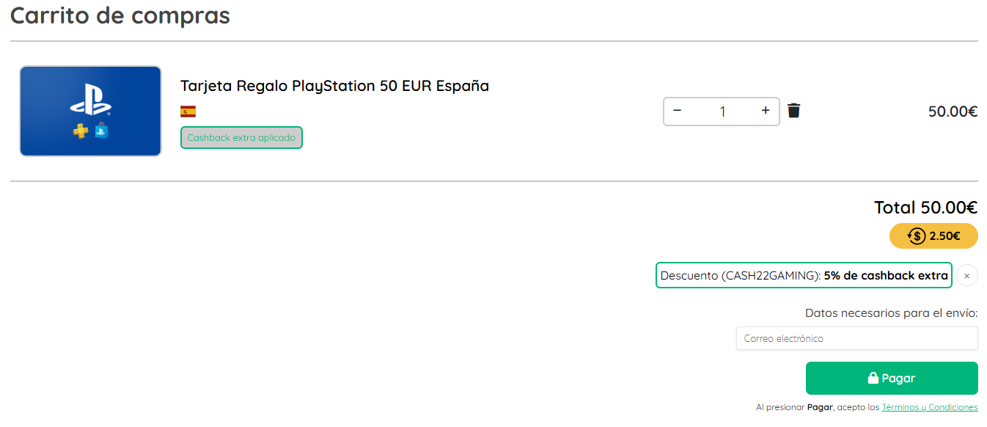Click the Correo electrónico input field
This screenshot has height=427, width=987.
click(x=856, y=338)
